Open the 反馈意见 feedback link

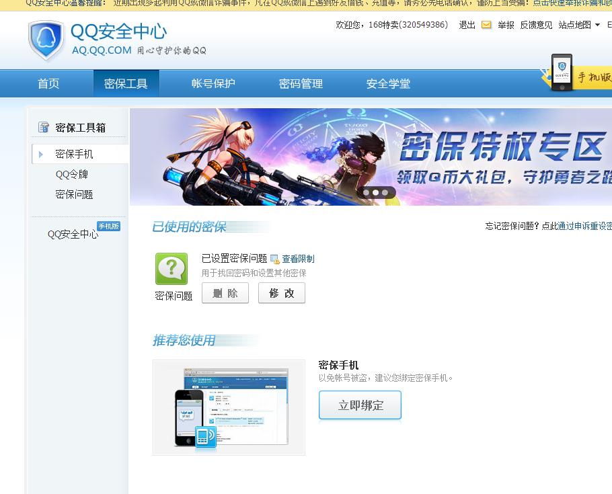coord(536,25)
